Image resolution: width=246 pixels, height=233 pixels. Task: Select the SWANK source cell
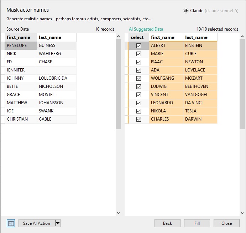point(57,111)
